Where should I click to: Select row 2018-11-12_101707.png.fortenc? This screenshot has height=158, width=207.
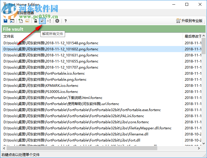tap(101, 67)
